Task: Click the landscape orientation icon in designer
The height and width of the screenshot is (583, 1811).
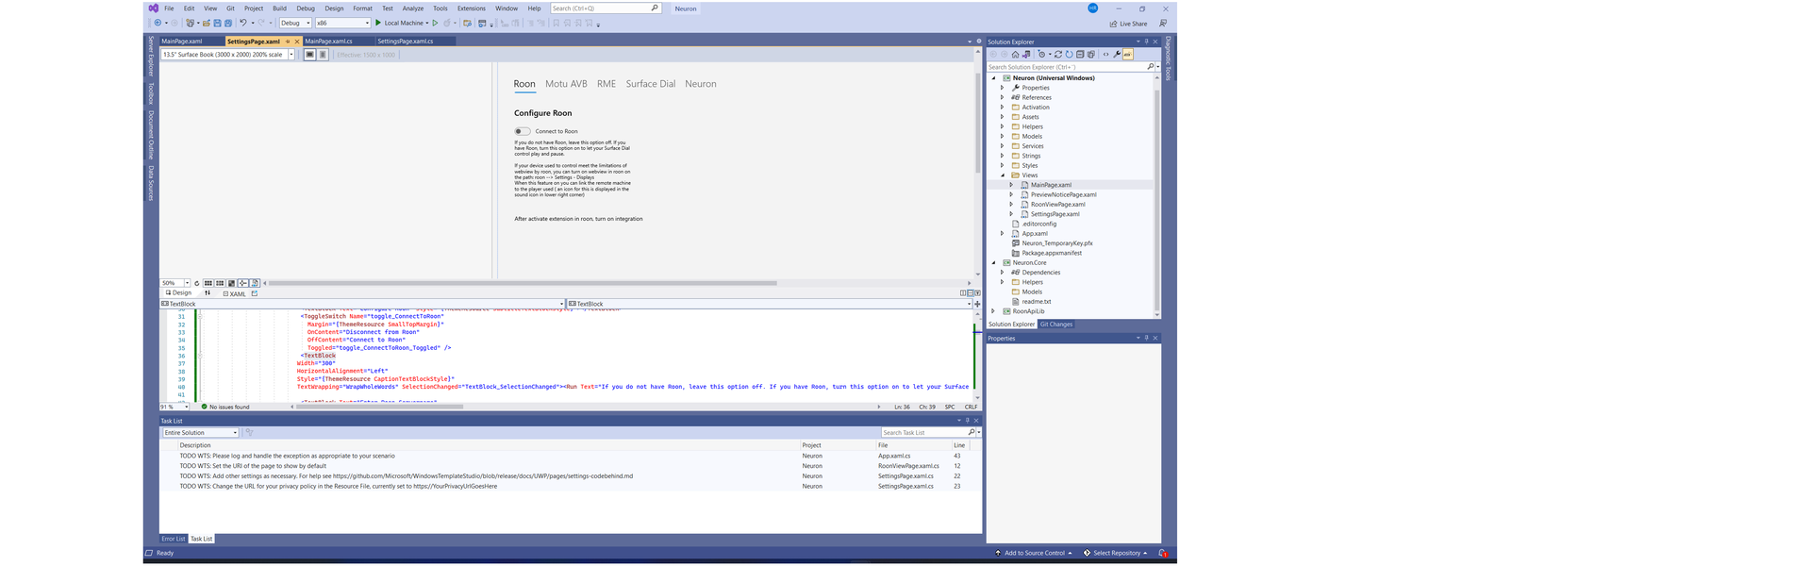Action: (x=309, y=55)
